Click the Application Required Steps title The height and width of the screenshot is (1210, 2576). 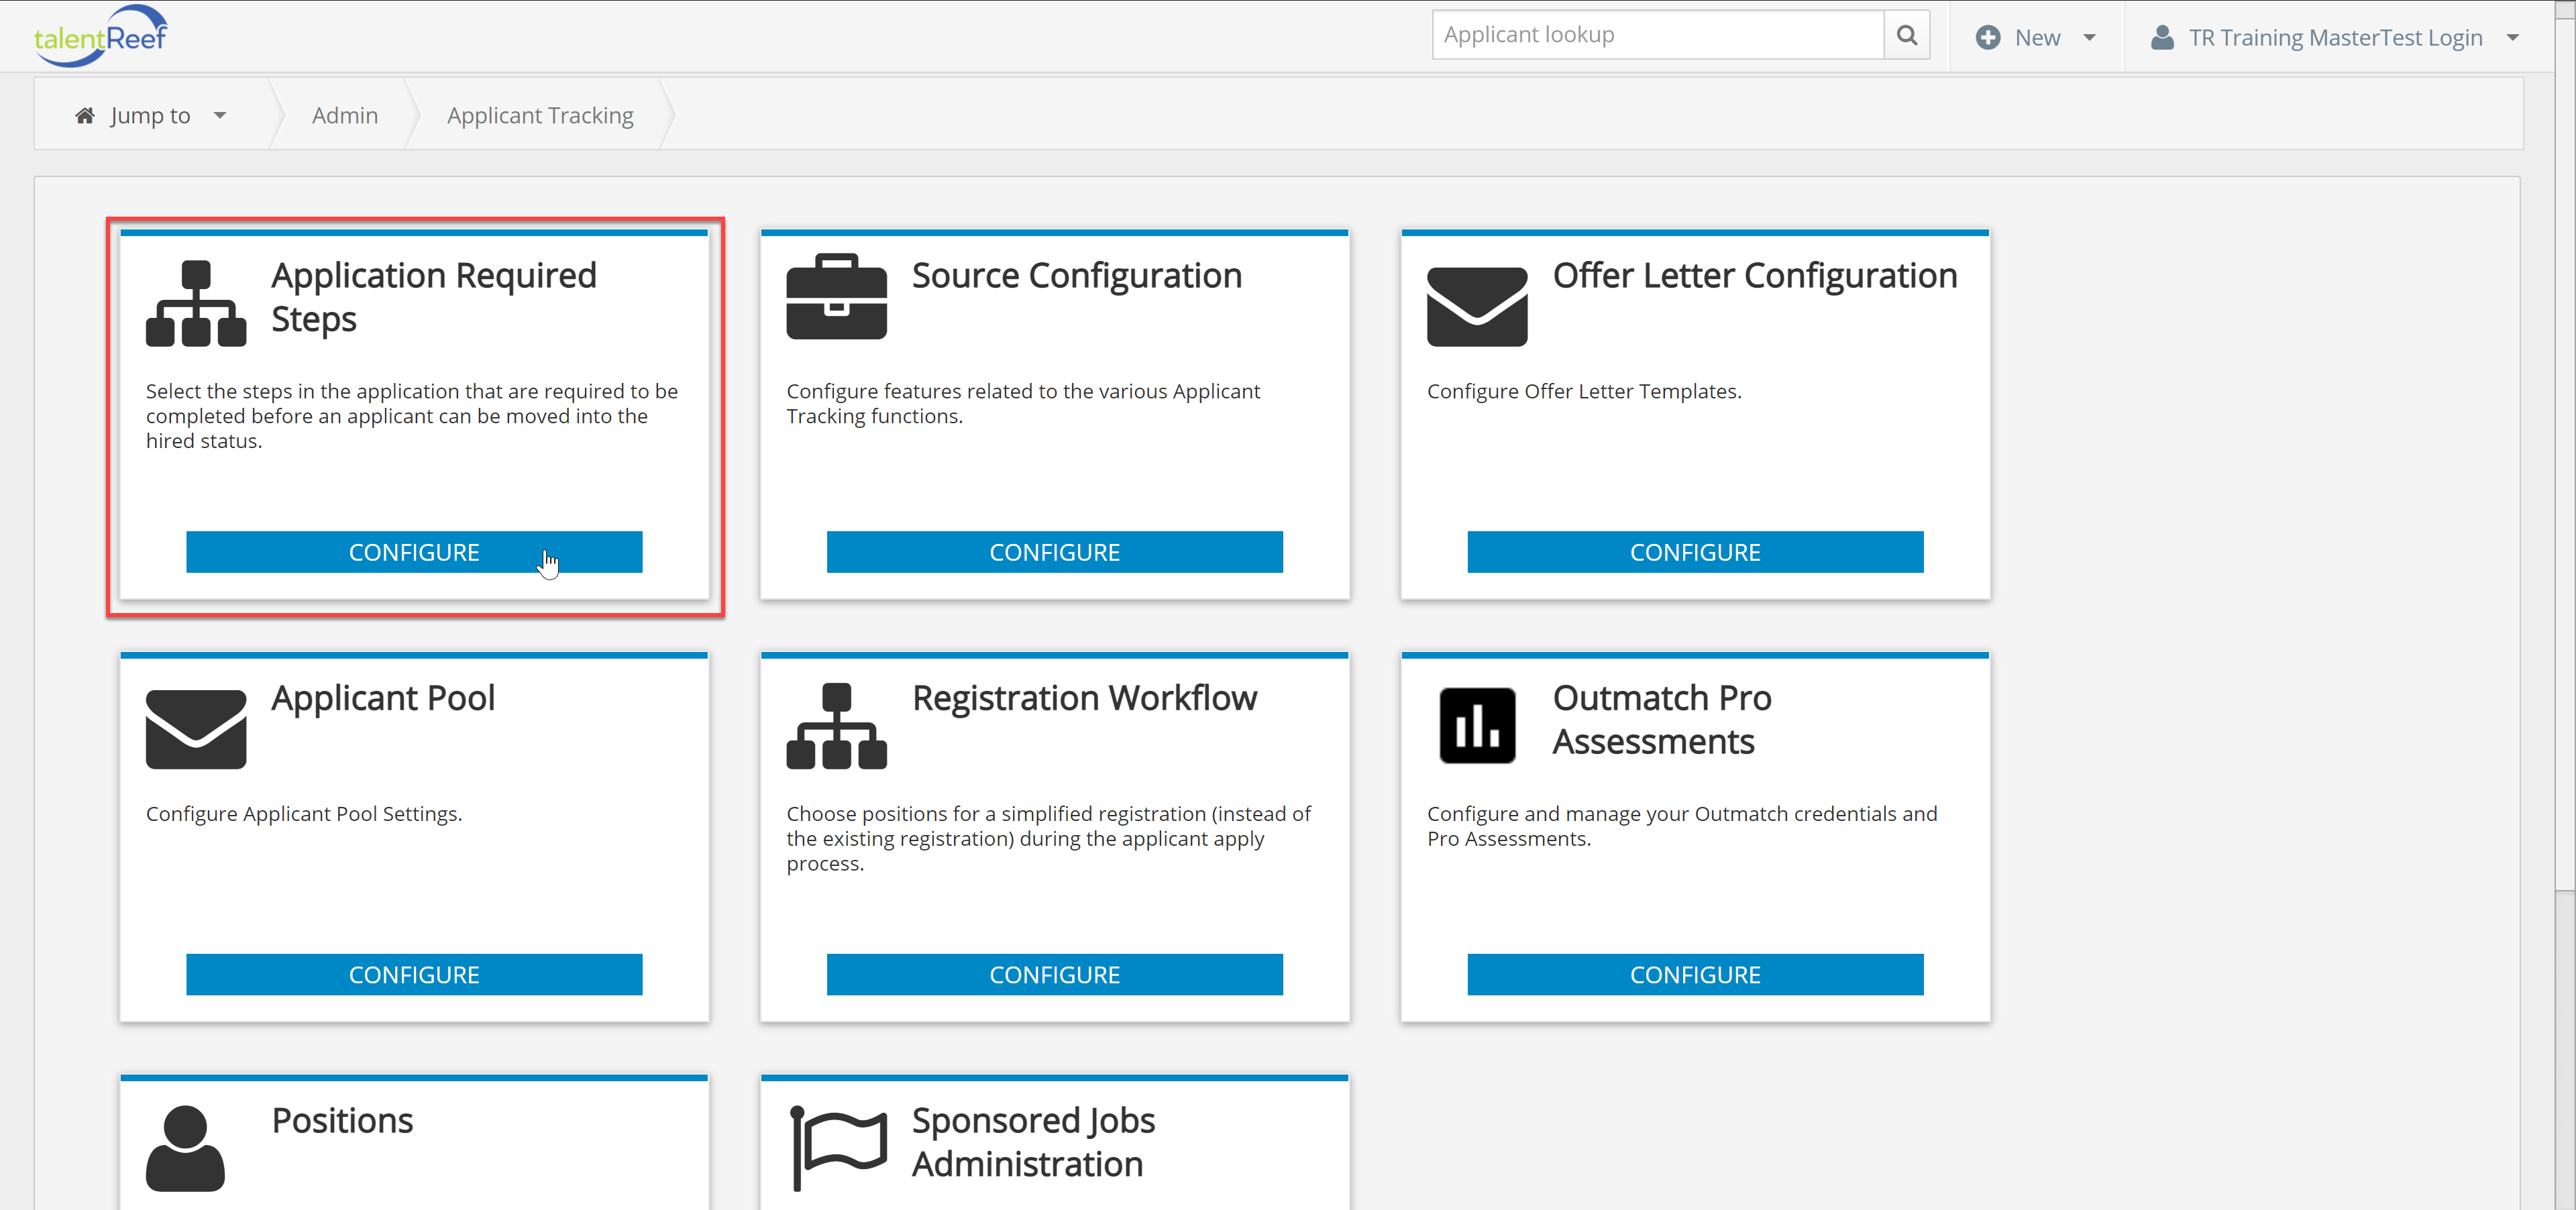tap(434, 297)
